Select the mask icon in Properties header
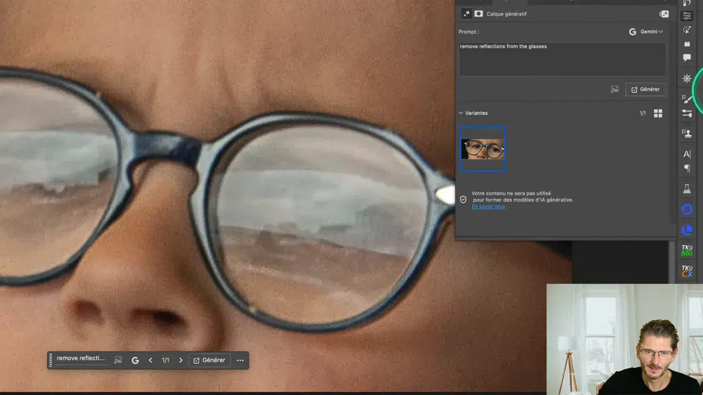 pyautogui.click(x=479, y=14)
